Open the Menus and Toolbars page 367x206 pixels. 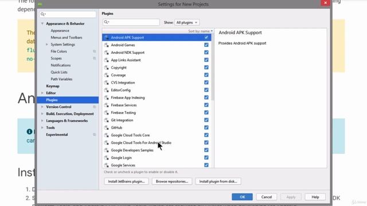(x=67, y=37)
